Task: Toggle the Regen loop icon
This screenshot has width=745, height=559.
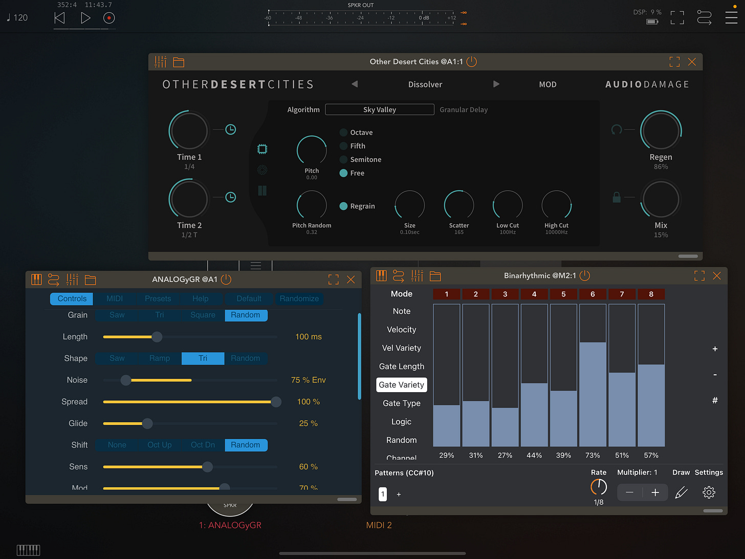Action: 617,130
